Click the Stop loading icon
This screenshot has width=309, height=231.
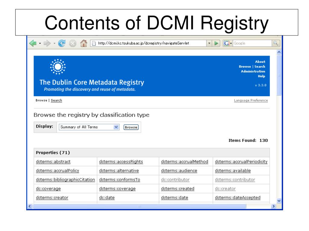pos(72,43)
